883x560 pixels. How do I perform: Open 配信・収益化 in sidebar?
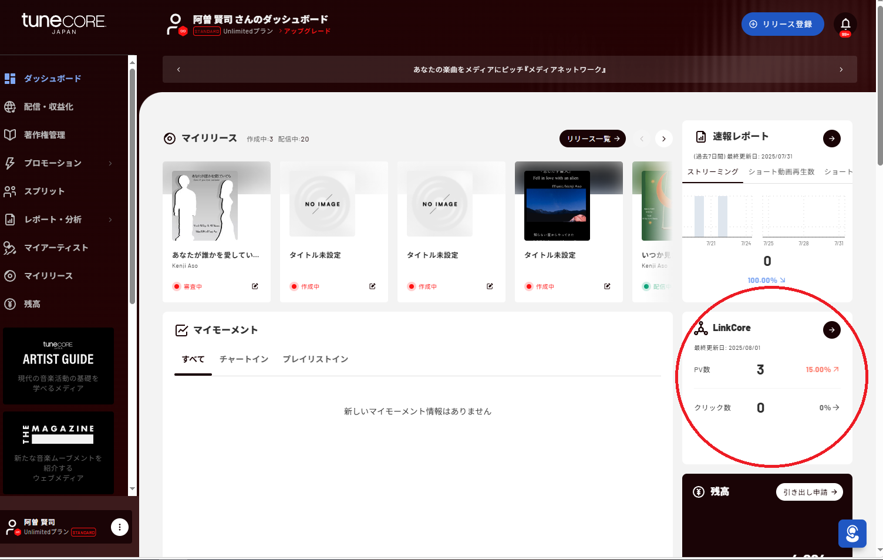click(48, 107)
